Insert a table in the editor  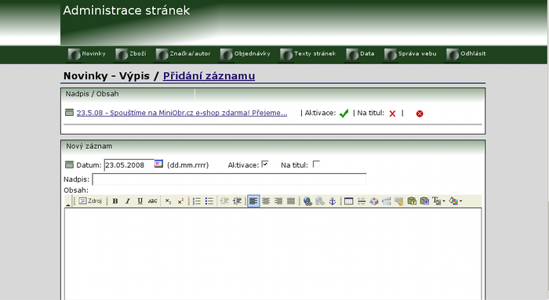348,201
